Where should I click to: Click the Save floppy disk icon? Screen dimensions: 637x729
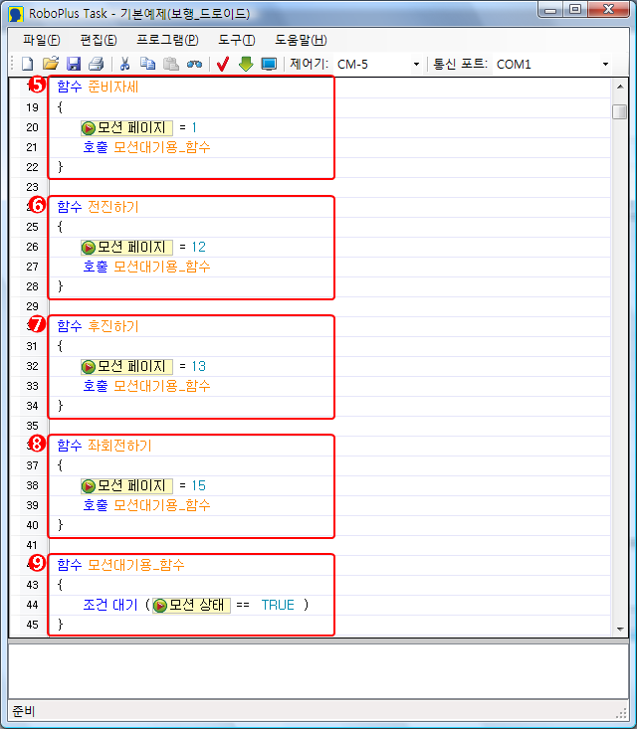point(74,64)
